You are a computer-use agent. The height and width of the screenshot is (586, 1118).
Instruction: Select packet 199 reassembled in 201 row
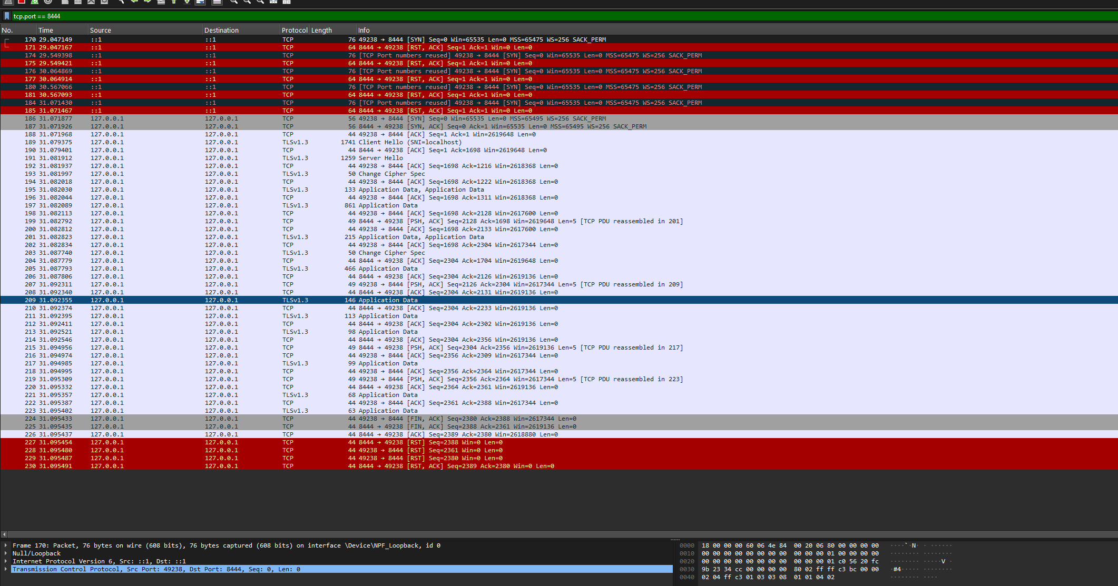point(559,221)
